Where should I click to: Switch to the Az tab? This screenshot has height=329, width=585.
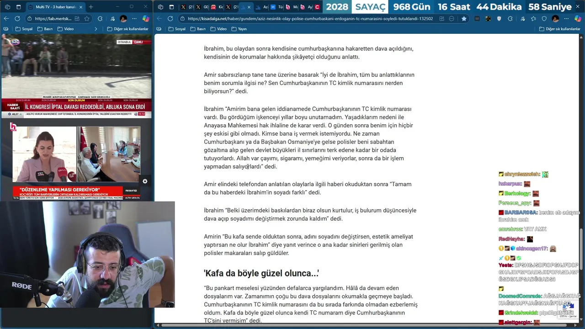click(x=261, y=7)
